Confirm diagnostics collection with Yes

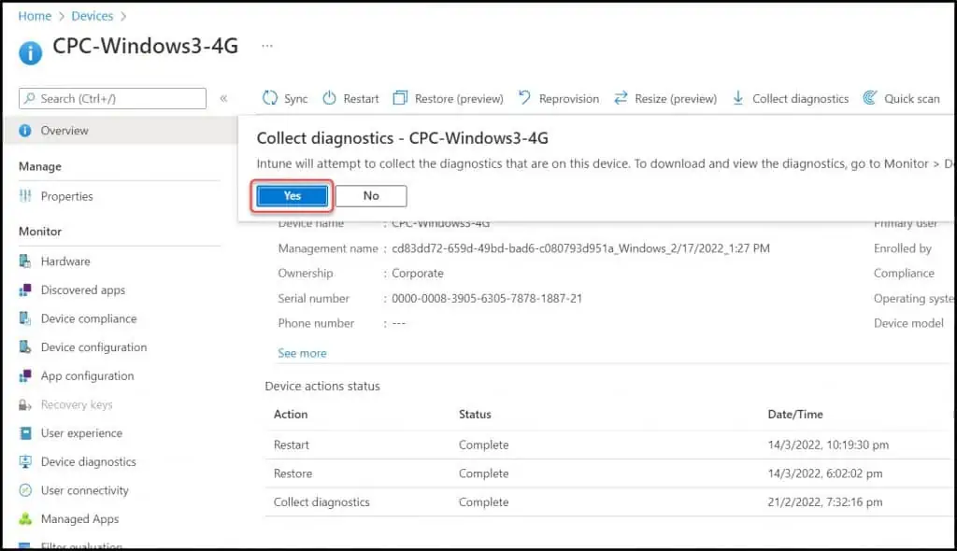click(x=292, y=196)
